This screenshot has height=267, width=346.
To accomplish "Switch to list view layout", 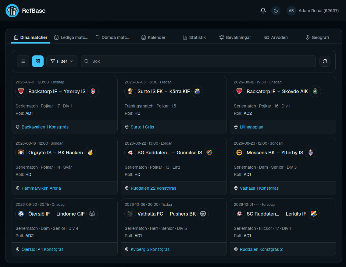I will (x=23, y=61).
